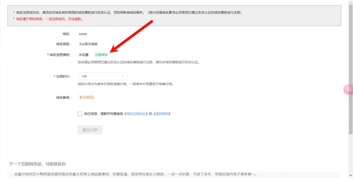This screenshot has height=178, width=353.
Task: Tick the 我已阅读 agreement checkbox
Action: [x=80, y=114]
